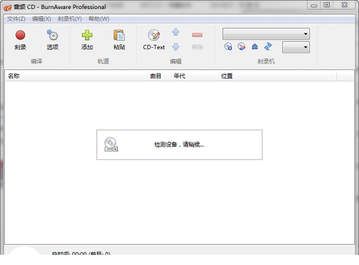Image resolution: width=359 pixels, height=265 pixels.
Task: Sort by the 年代 column header
Action: (194, 76)
